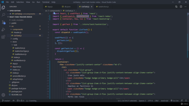Viewport: 189px width, 106px height.
Task: Open the Explorer view in activity bar
Action: click(3, 8)
